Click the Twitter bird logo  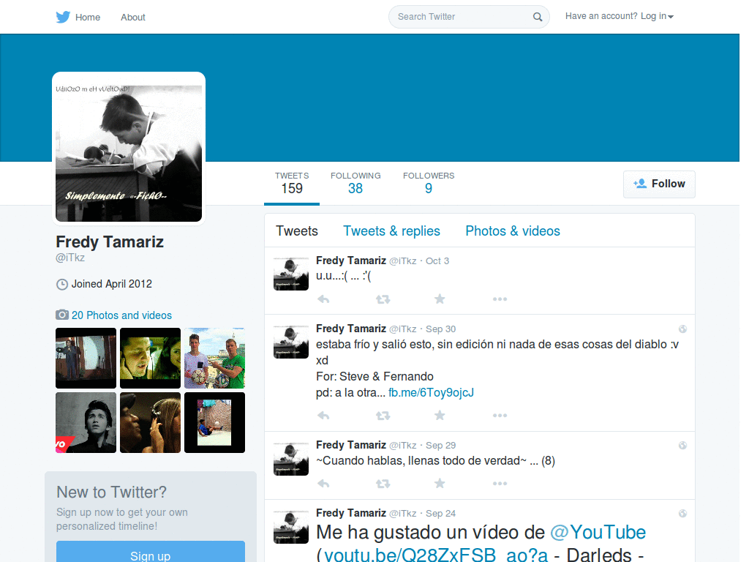(x=63, y=17)
